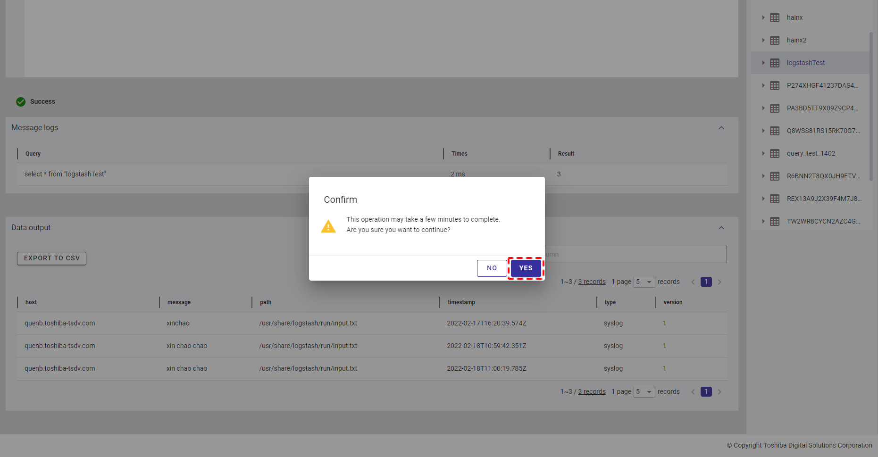Collapse the Data output panel
The height and width of the screenshot is (457, 878).
coord(721,228)
